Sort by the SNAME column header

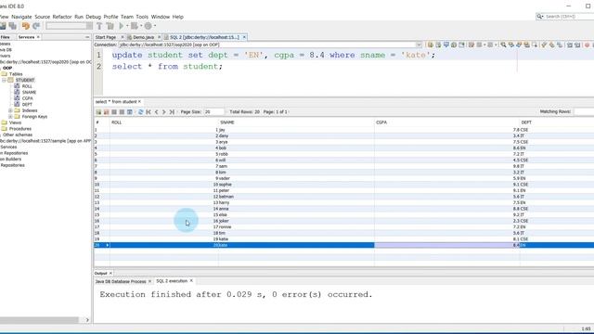tap(296, 122)
